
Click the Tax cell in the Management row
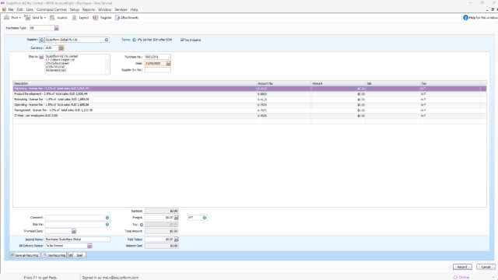[451, 110]
